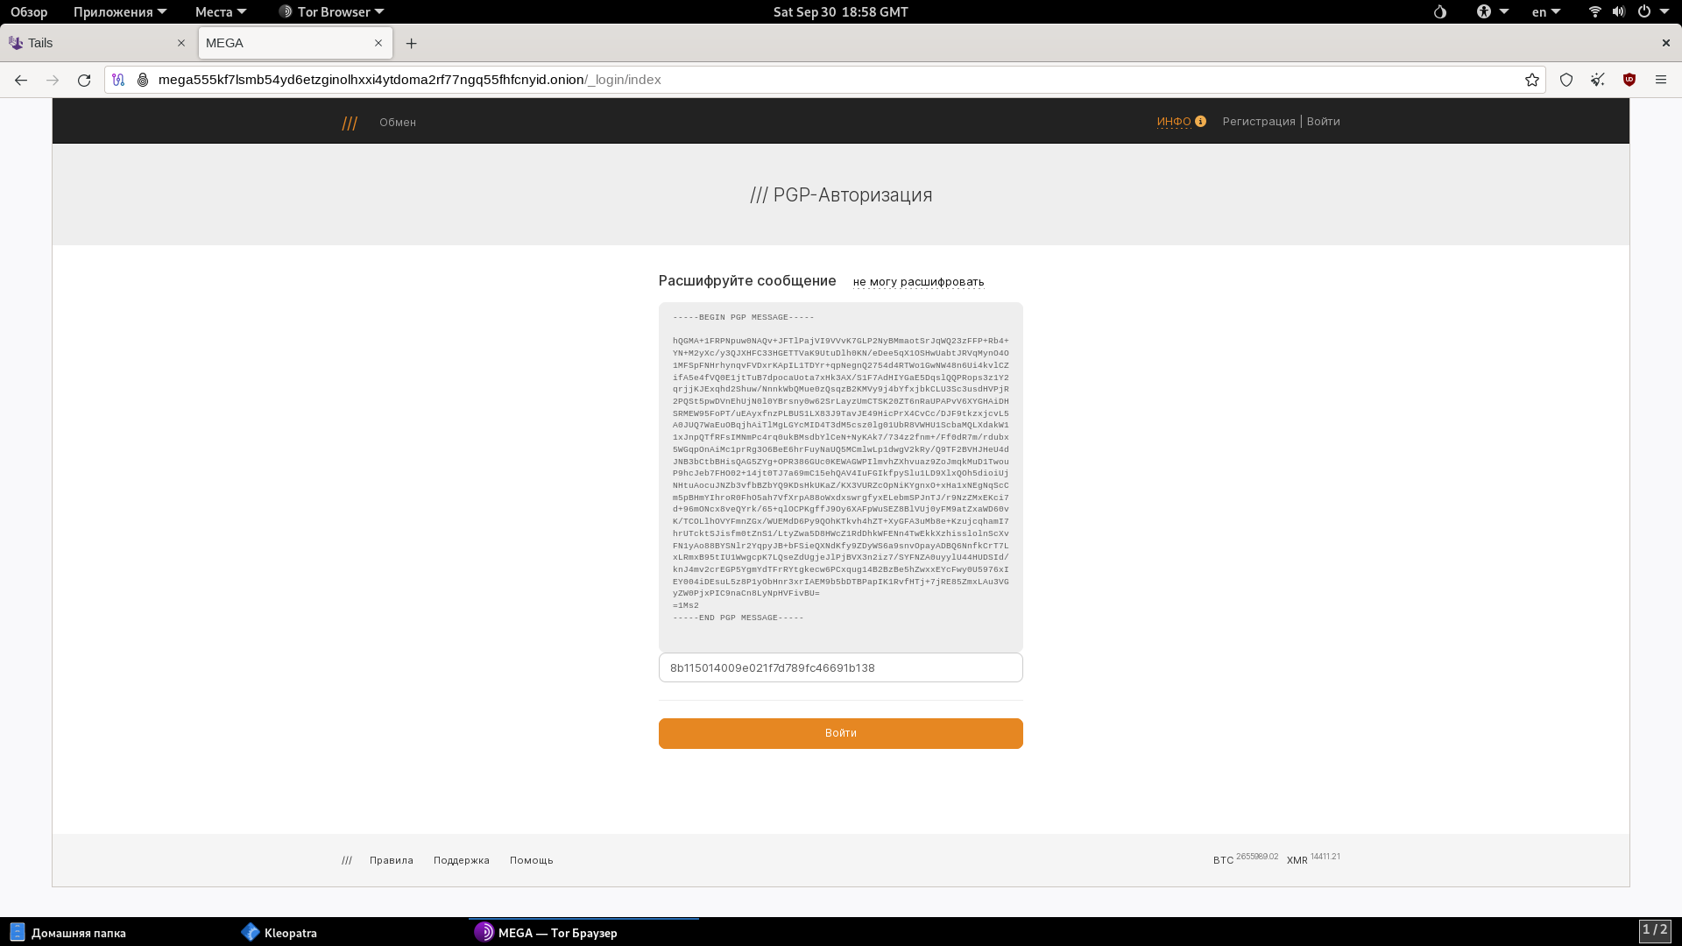Click the uBlock Origin extension icon

coord(1629,80)
